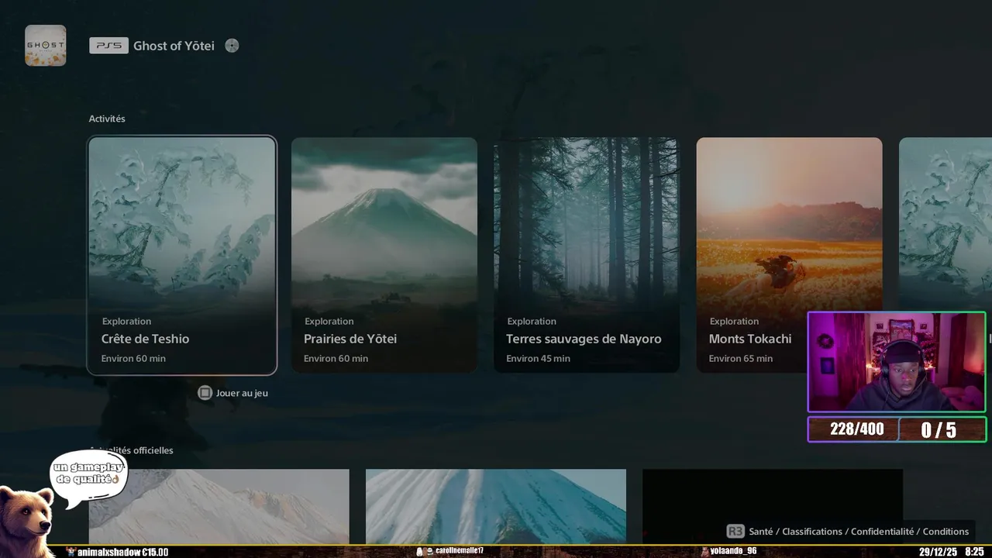Click the carolinemalie17 ticker entry
Image resolution: width=992 pixels, height=558 pixels.
[450, 551]
